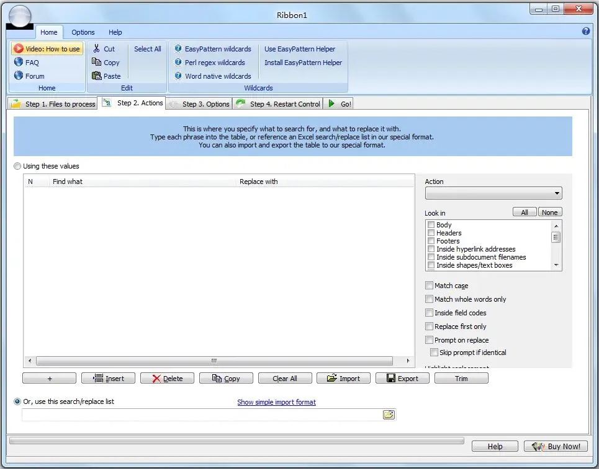This screenshot has height=469, width=599.
Task: Click Select All in Edit group
Action: 148,49
